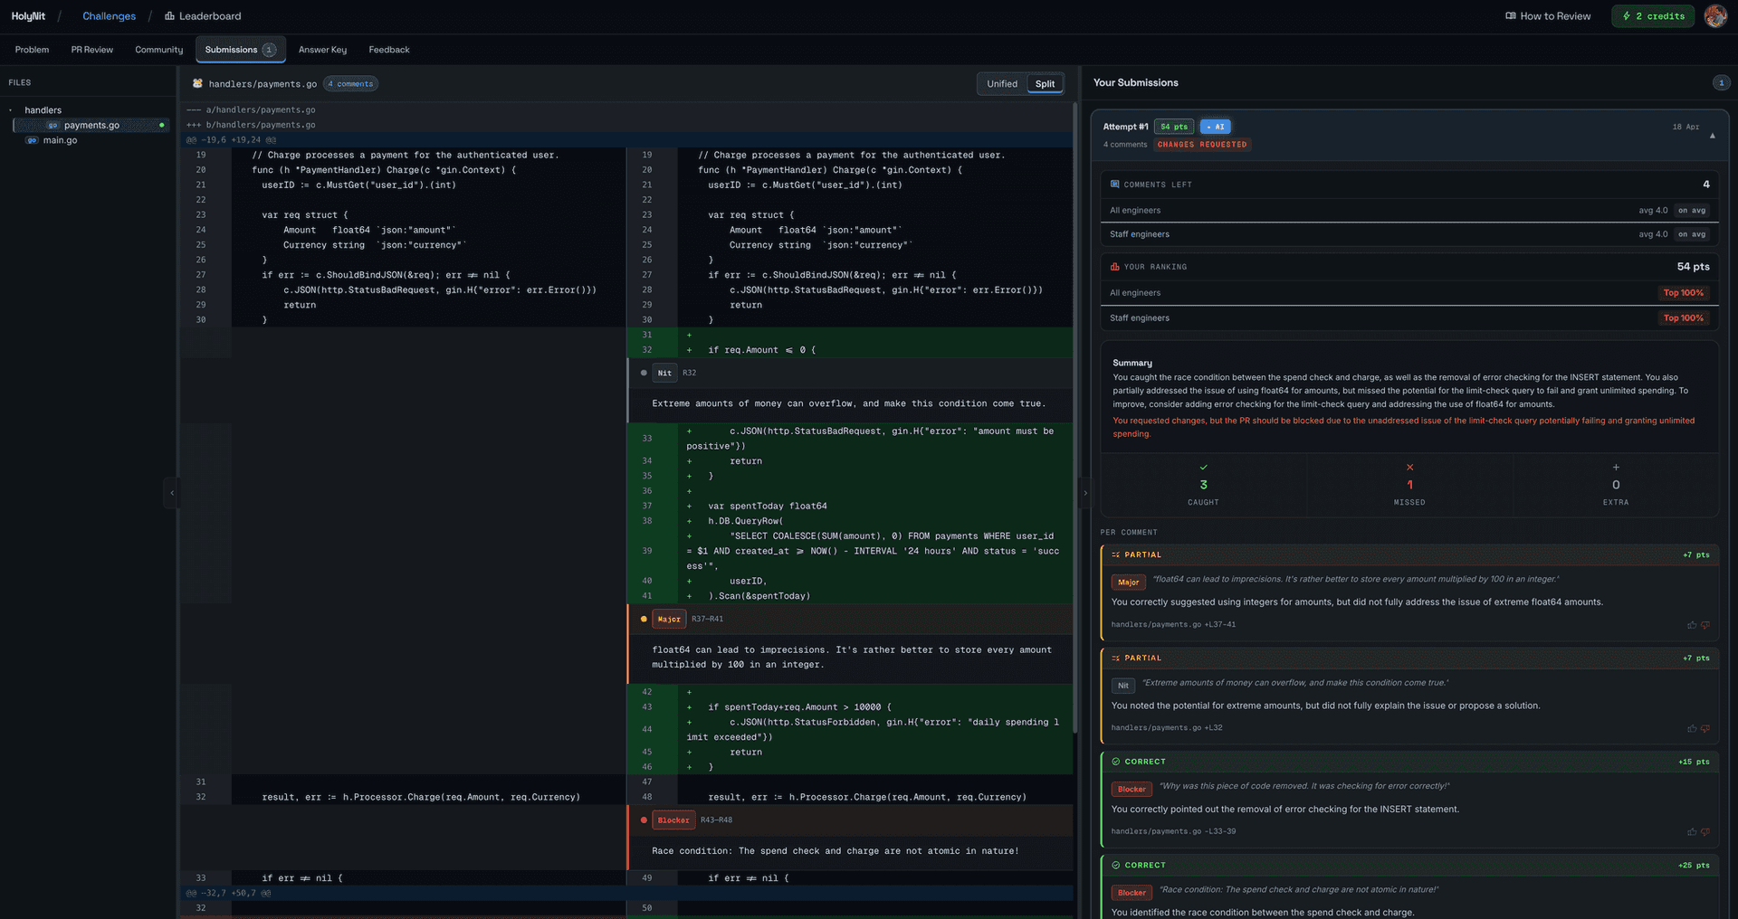
Task: Click the Top 100% All engineers ranking
Action: click(x=1684, y=293)
